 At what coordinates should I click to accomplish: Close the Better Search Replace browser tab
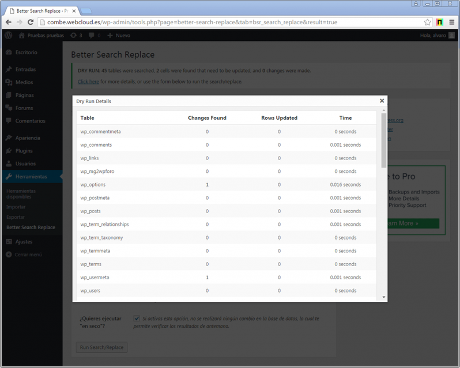click(x=74, y=11)
